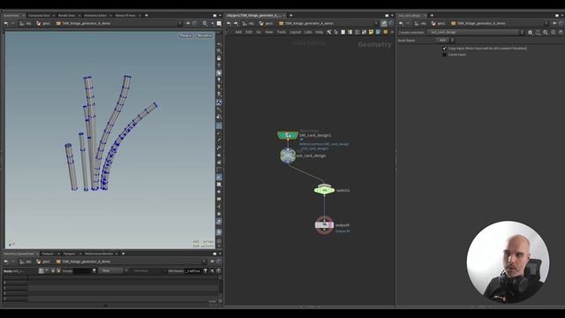The image size is (565, 318).
Task: Click obj in the parameter pane path bar
Action: pyautogui.click(x=420, y=24)
